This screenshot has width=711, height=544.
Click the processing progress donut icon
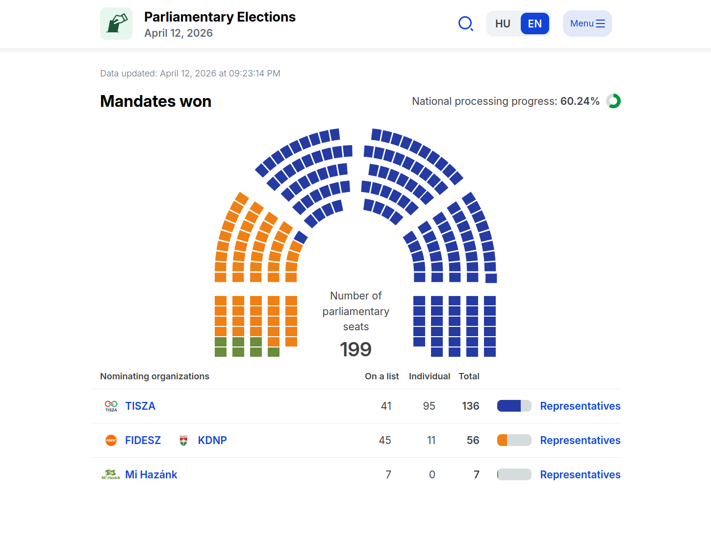coord(613,101)
